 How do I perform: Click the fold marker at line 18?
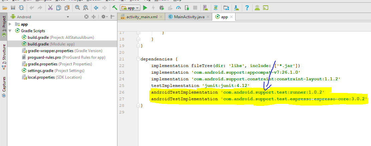pos(138,39)
